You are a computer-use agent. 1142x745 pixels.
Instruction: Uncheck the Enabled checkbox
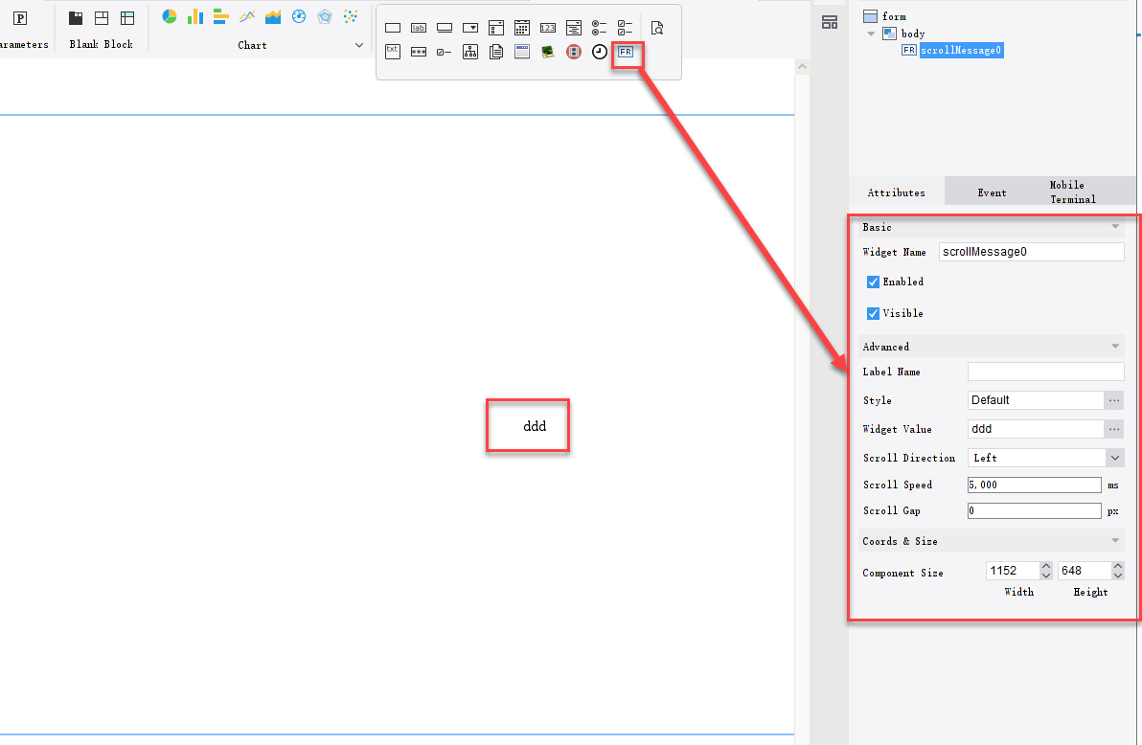[x=873, y=282]
